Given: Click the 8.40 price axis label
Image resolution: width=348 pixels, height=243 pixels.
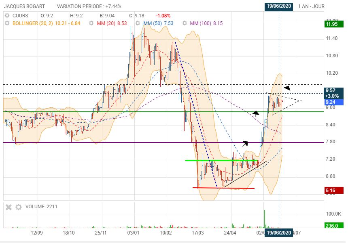Looking at the screenshot, I should 331,125.
